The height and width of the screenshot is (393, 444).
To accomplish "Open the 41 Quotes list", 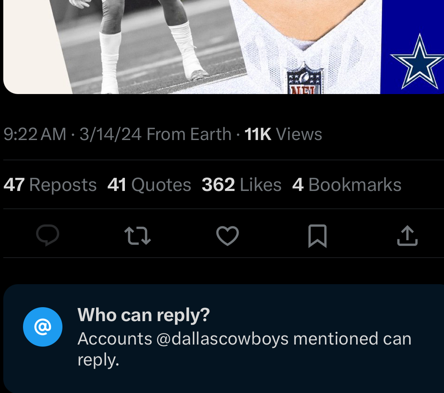I will [x=149, y=185].
